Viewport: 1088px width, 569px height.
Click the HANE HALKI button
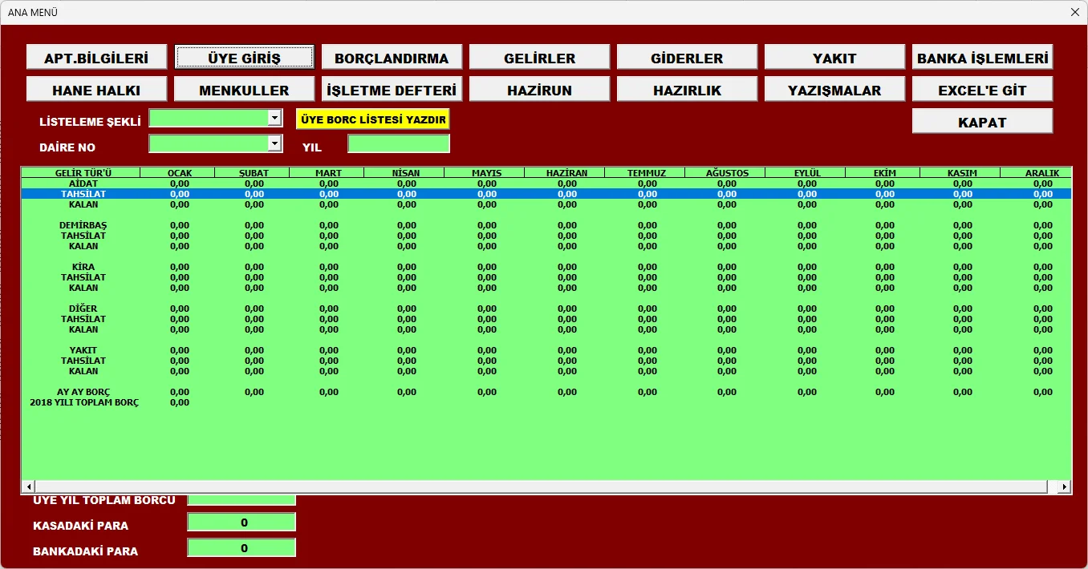pyautogui.click(x=96, y=90)
